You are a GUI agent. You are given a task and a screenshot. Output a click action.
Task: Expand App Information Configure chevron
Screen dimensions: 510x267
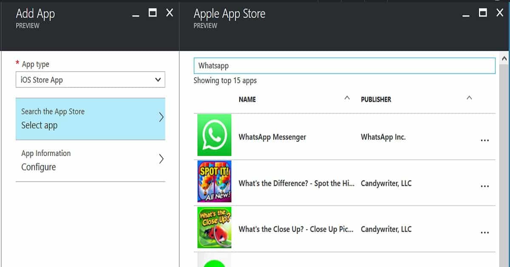[x=161, y=159]
